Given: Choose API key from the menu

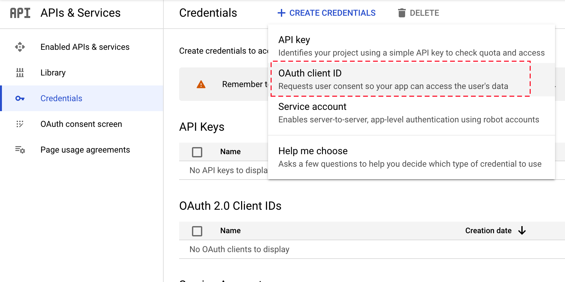Looking at the screenshot, I should click(x=412, y=46).
